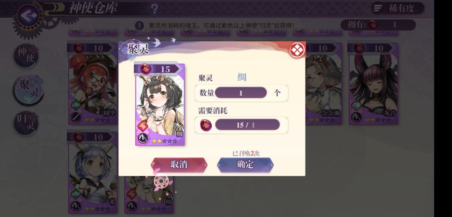This screenshot has height=217, width=452.
Task: Click the back arrow button
Action: coord(28,15)
